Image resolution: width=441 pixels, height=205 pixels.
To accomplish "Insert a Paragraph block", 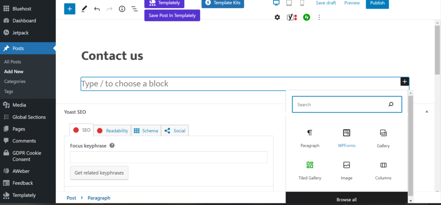I will 310,139.
